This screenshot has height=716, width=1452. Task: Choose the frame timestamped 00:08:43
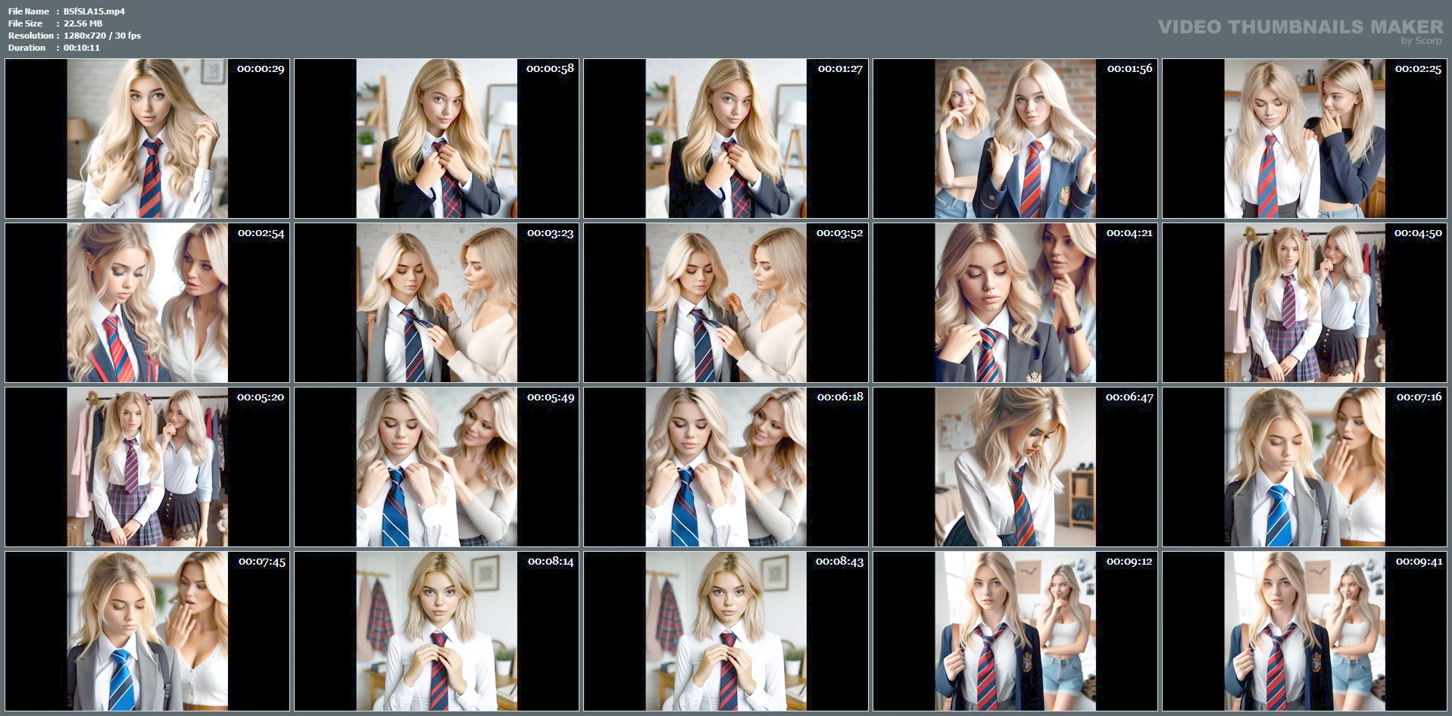point(726,631)
